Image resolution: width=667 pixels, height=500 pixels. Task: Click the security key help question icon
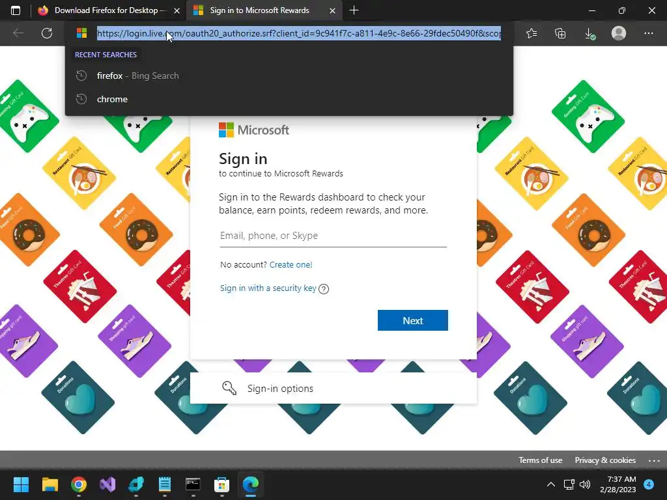pos(324,289)
